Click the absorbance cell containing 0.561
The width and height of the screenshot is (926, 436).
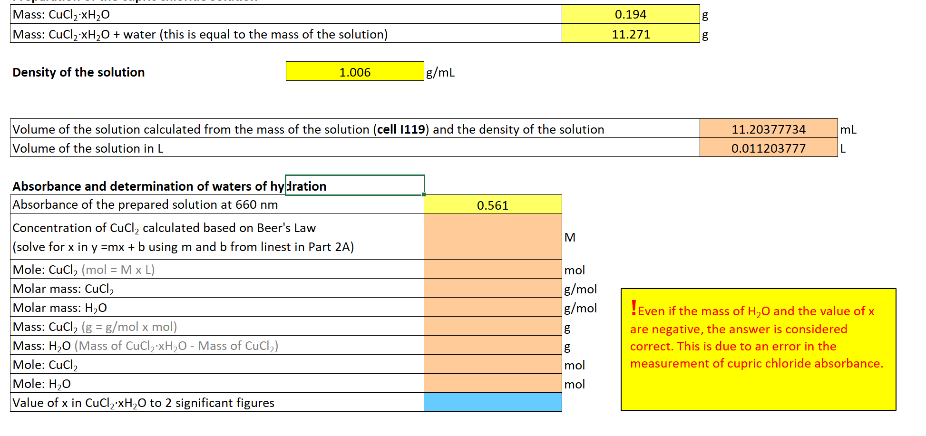[493, 204]
